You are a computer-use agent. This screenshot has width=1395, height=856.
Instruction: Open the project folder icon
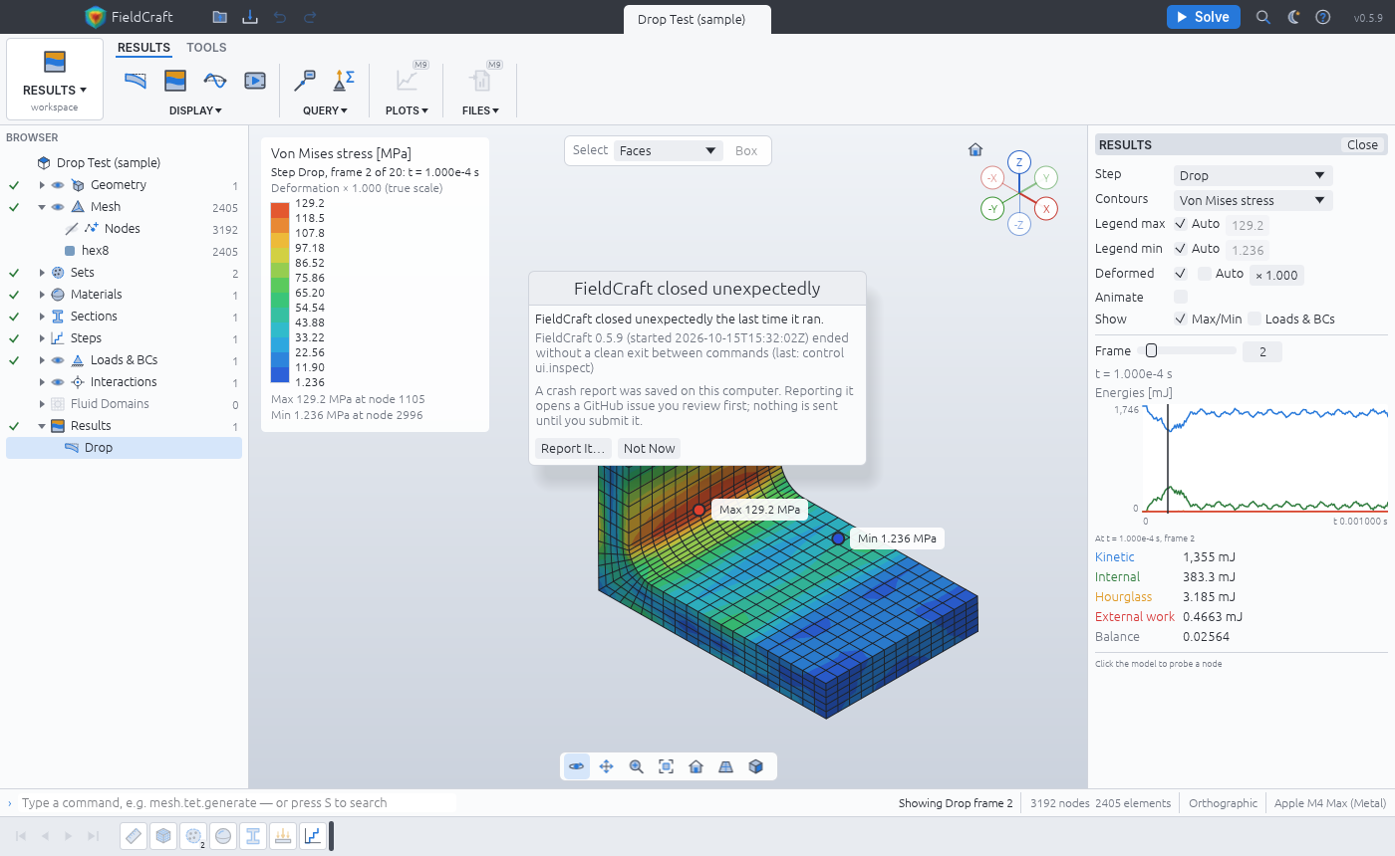point(219,17)
